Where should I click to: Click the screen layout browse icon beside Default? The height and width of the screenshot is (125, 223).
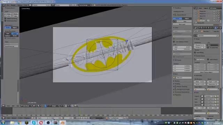click(x=31, y=5)
